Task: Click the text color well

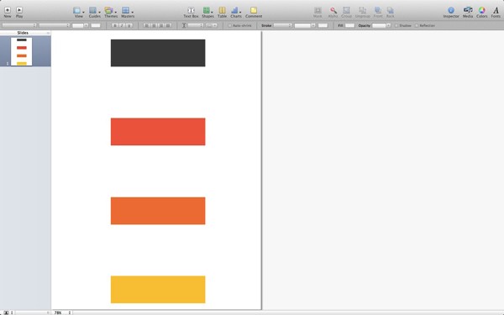Action: pos(96,25)
